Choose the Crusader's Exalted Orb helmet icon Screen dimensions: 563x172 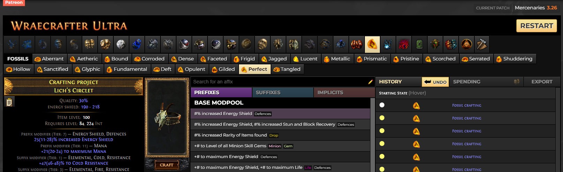(184, 44)
